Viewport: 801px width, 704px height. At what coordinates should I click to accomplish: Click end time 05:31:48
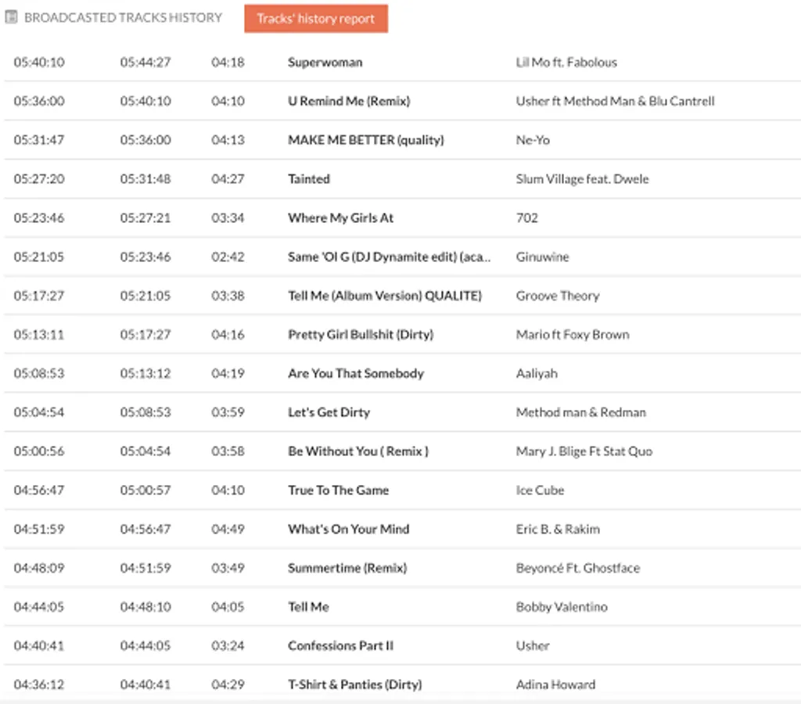[x=145, y=179]
